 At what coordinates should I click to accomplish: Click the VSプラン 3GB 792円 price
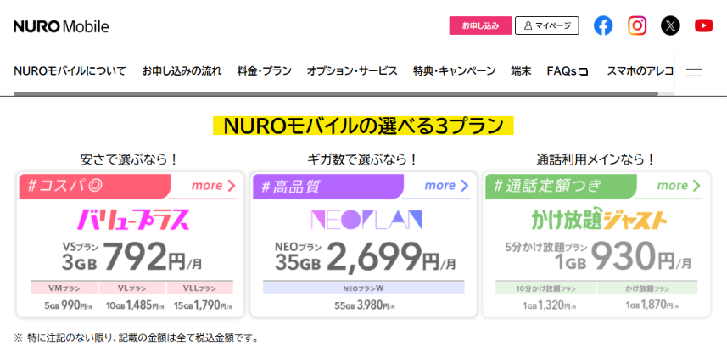131,257
